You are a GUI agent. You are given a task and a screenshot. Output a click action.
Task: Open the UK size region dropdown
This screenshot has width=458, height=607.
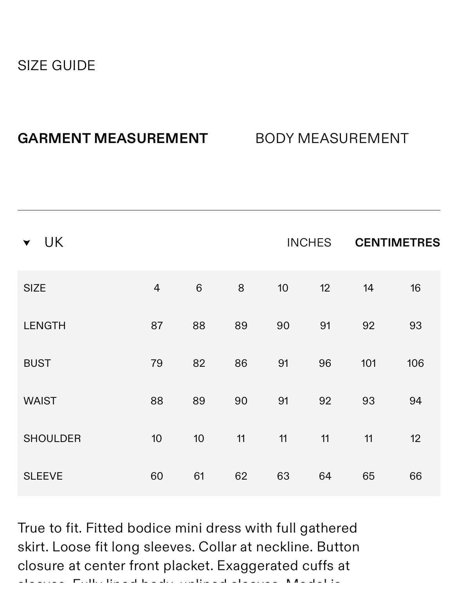(x=54, y=243)
